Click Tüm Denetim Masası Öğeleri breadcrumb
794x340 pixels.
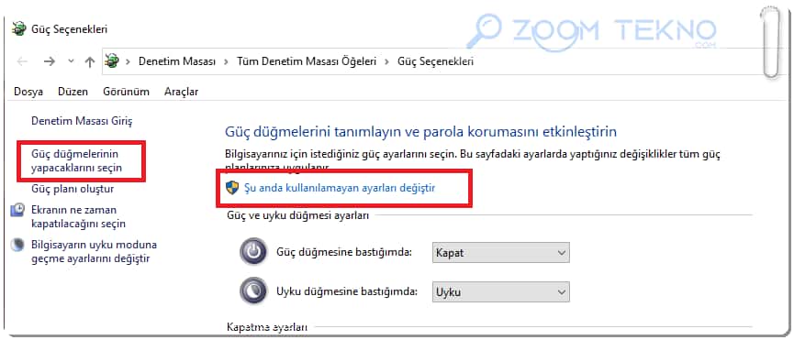tap(307, 61)
